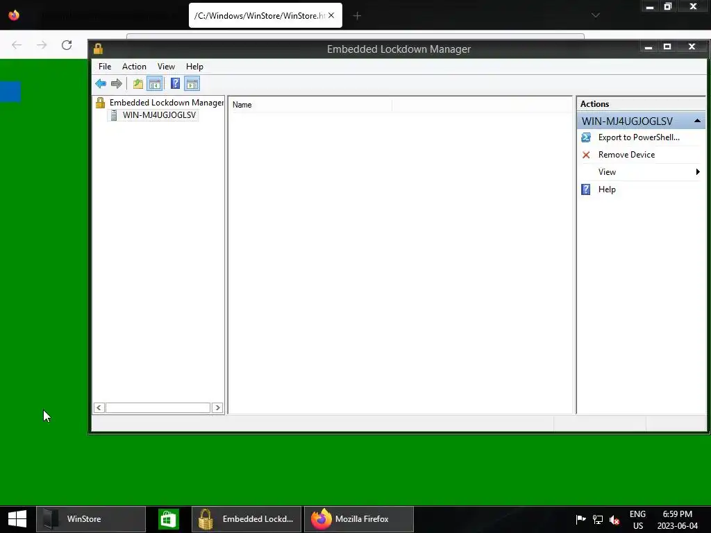
Task: Switch to WinStore taskbar button
Action: [x=91, y=519]
